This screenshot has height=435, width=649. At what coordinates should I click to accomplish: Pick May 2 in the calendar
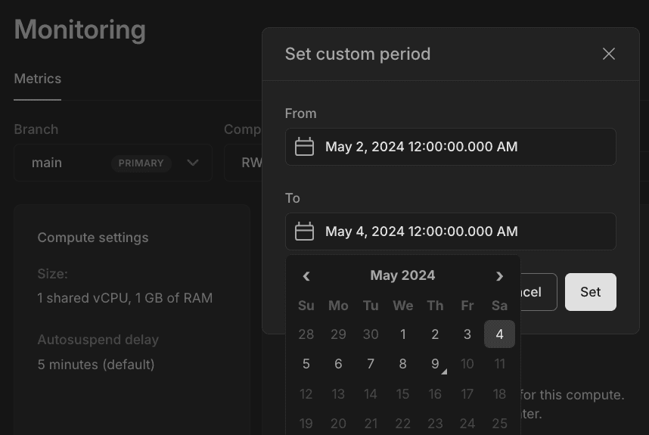tap(435, 334)
